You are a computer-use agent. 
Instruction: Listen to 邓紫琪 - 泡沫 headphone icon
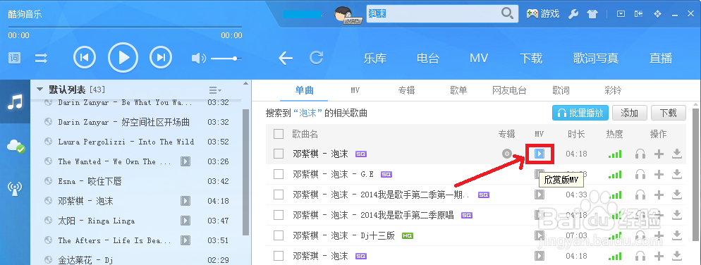pos(640,256)
